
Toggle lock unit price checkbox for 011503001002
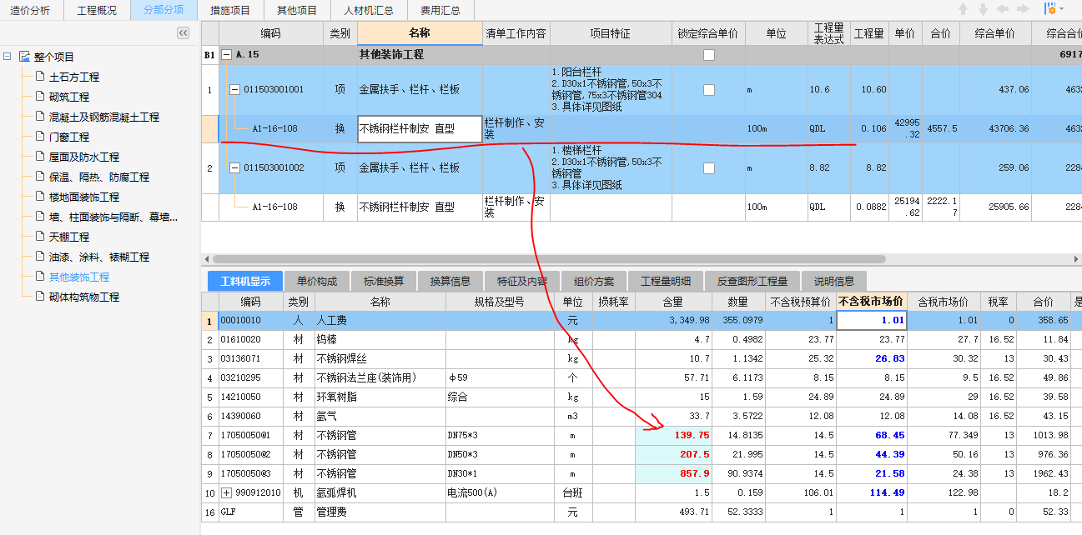(x=709, y=167)
